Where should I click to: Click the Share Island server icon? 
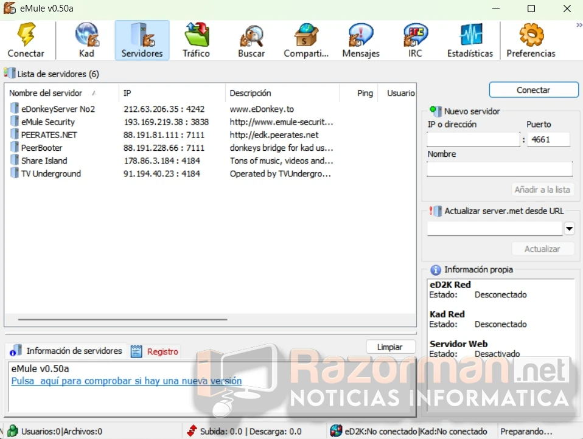pyautogui.click(x=15, y=161)
